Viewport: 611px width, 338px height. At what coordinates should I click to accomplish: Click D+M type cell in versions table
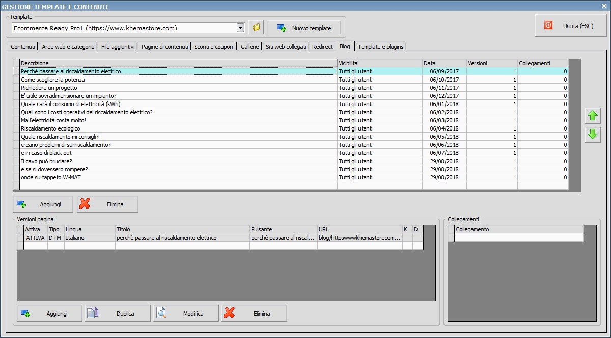56,238
